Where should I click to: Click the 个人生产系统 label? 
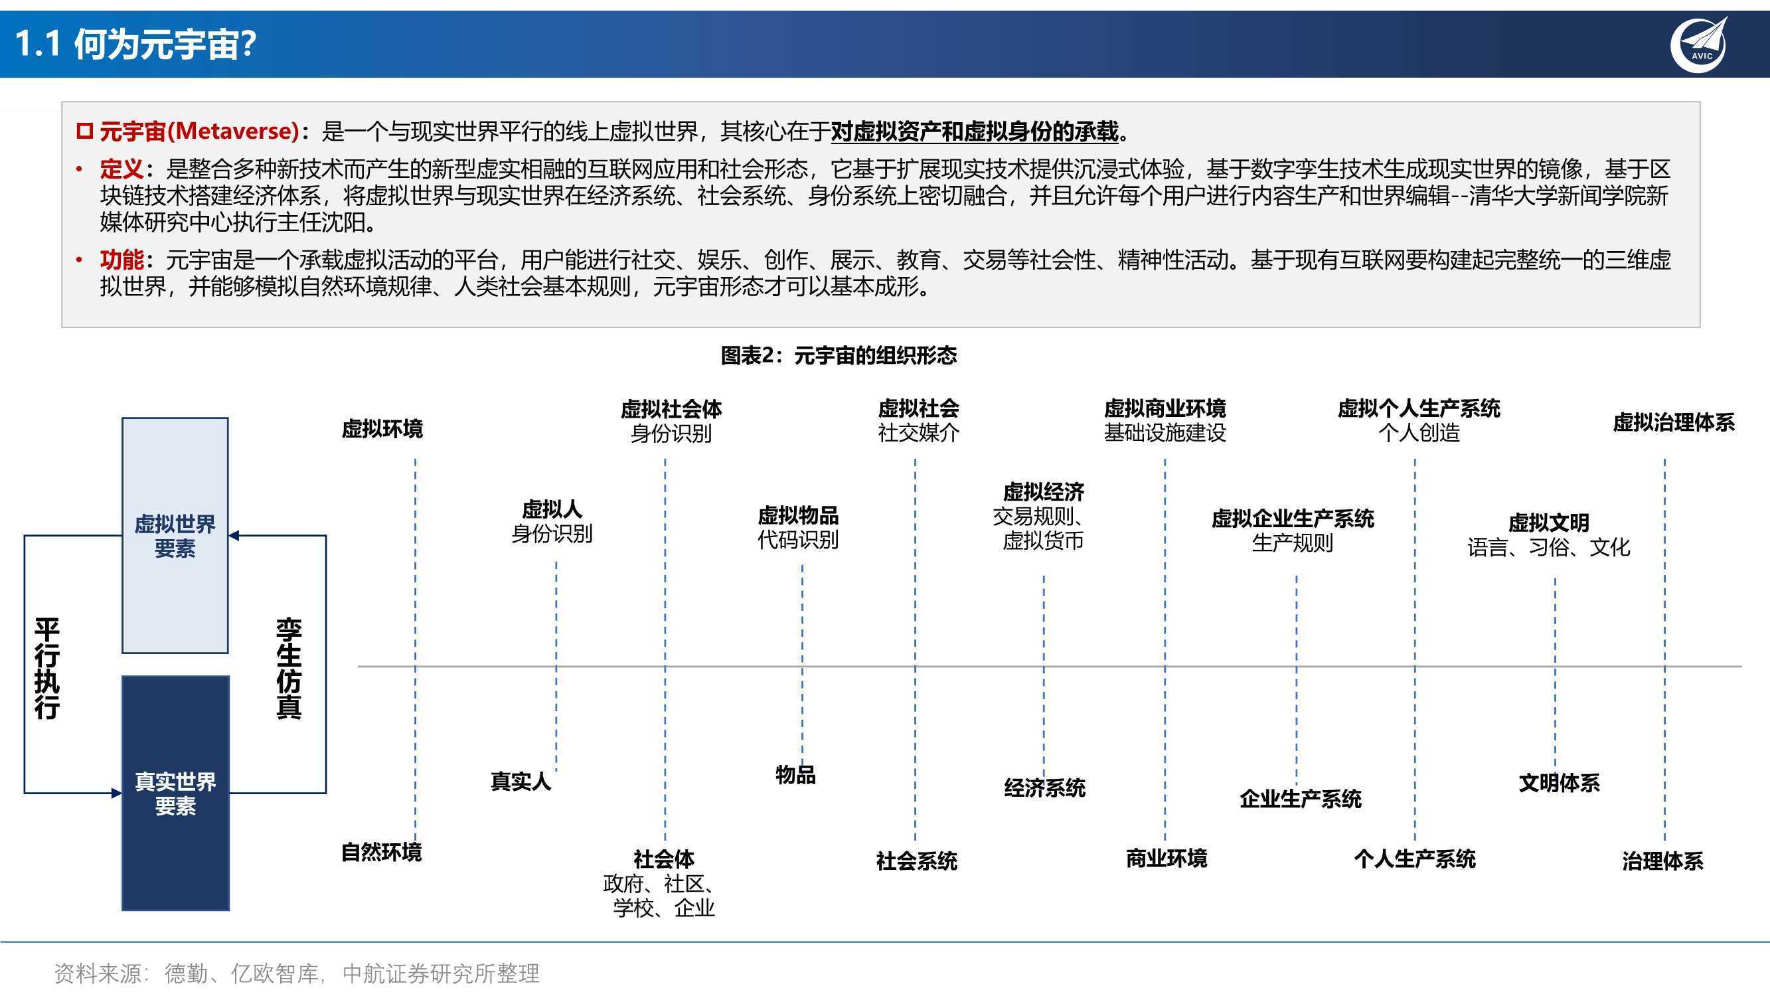click(x=1415, y=859)
